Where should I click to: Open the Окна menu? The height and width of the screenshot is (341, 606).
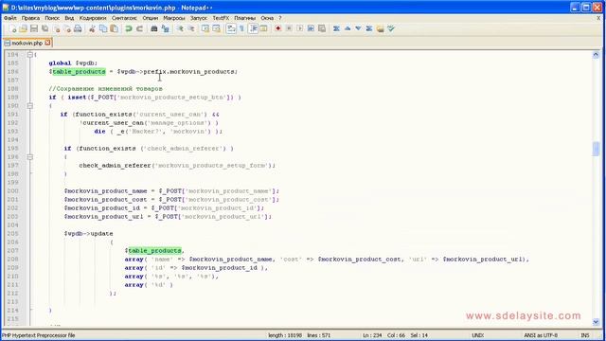coord(267,18)
